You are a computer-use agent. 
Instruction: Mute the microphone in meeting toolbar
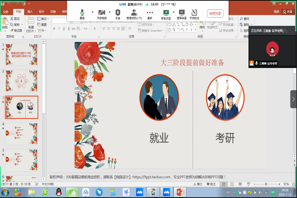click(82, 12)
